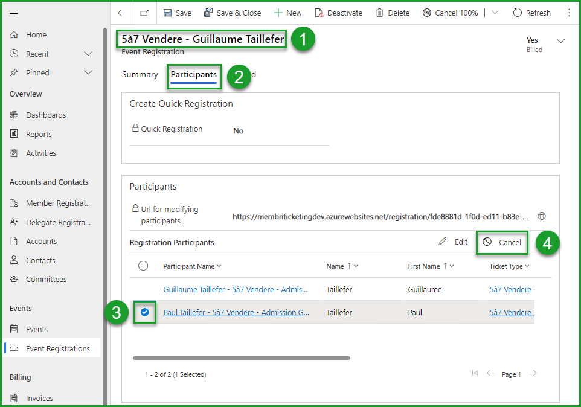The width and height of the screenshot is (581, 407).
Task: Go back using the back arrow
Action: pyautogui.click(x=122, y=13)
